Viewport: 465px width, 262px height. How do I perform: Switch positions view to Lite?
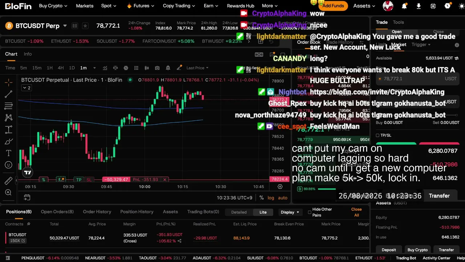pos(263,212)
